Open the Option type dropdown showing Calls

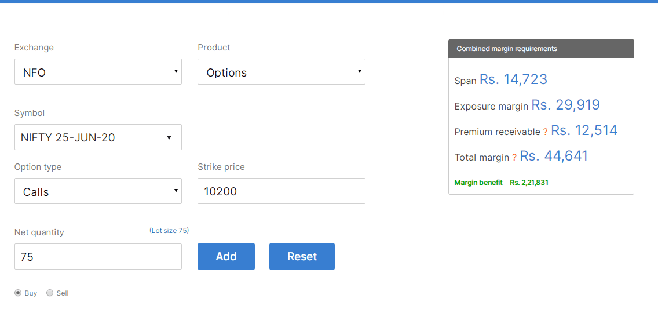(98, 191)
